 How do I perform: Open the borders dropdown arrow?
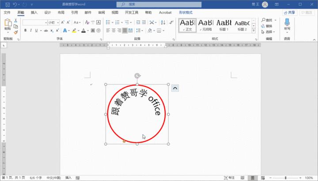163,30
